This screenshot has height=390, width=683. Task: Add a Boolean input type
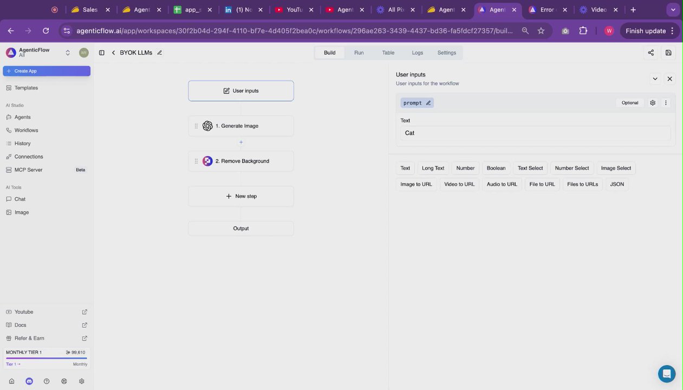496,168
